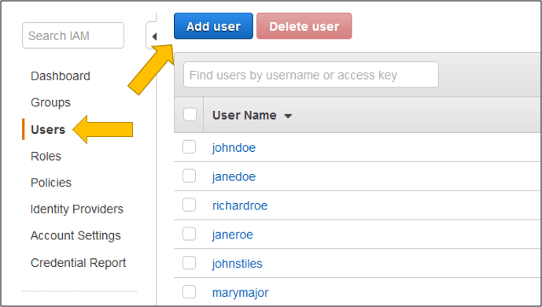Open the johndoe user link
This screenshot has height=307, width=542.
[x=234, y=148]
